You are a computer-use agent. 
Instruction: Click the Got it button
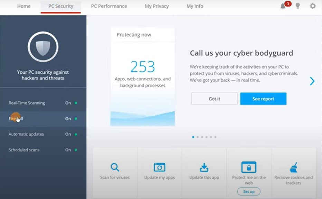click(x=215, y=99)
